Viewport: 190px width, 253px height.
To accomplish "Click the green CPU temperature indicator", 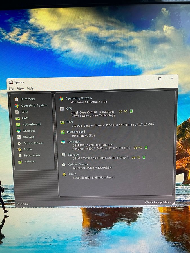I will point(131,111).
